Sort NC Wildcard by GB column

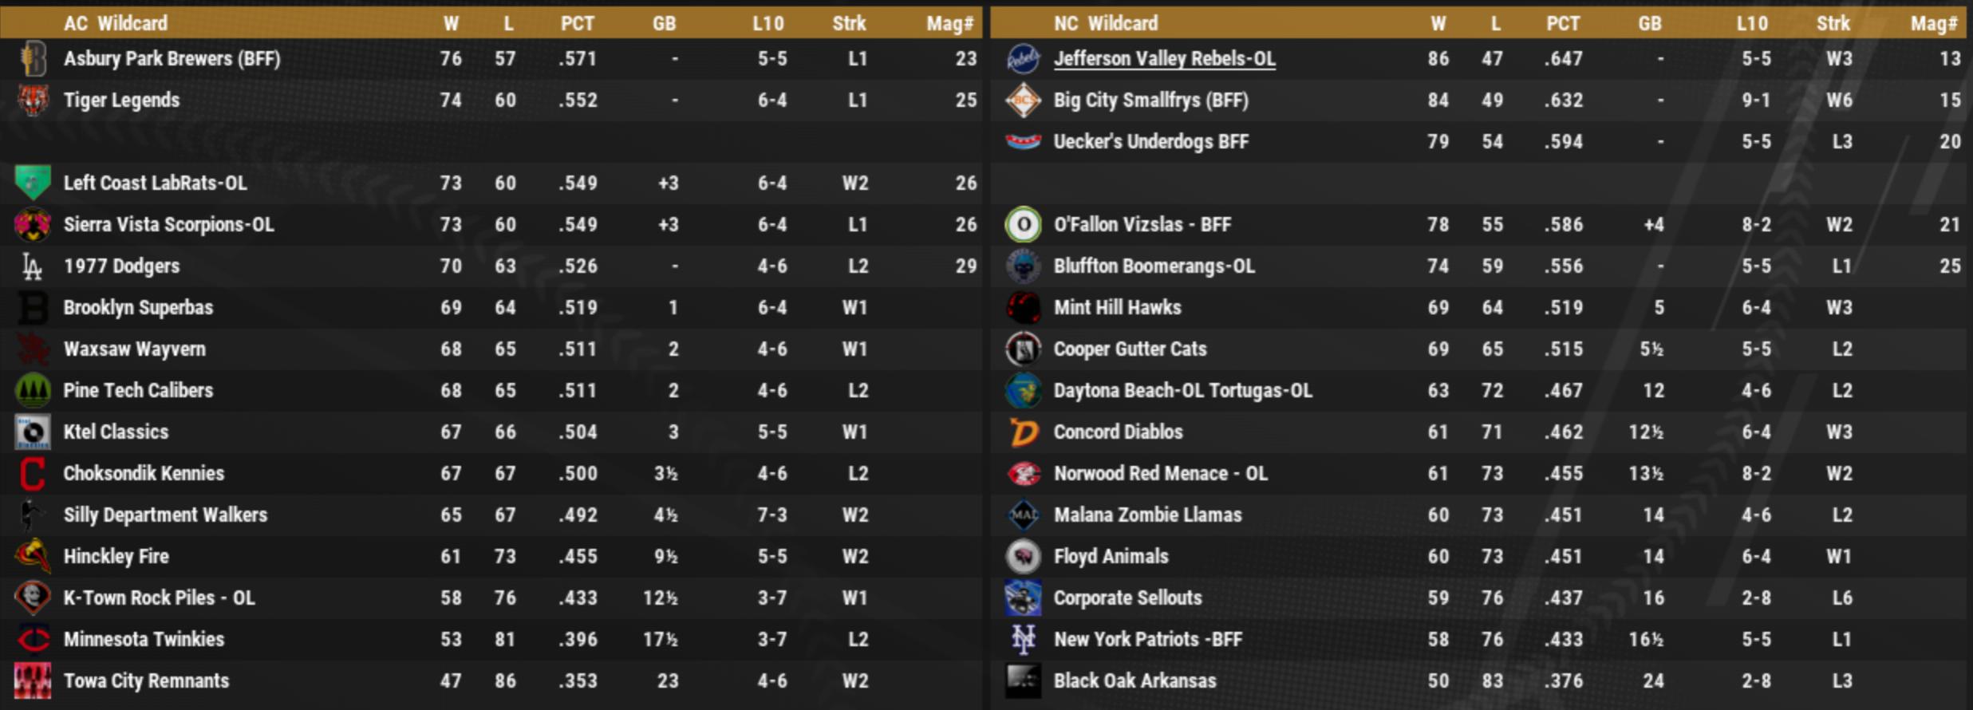coord(1649,23)
